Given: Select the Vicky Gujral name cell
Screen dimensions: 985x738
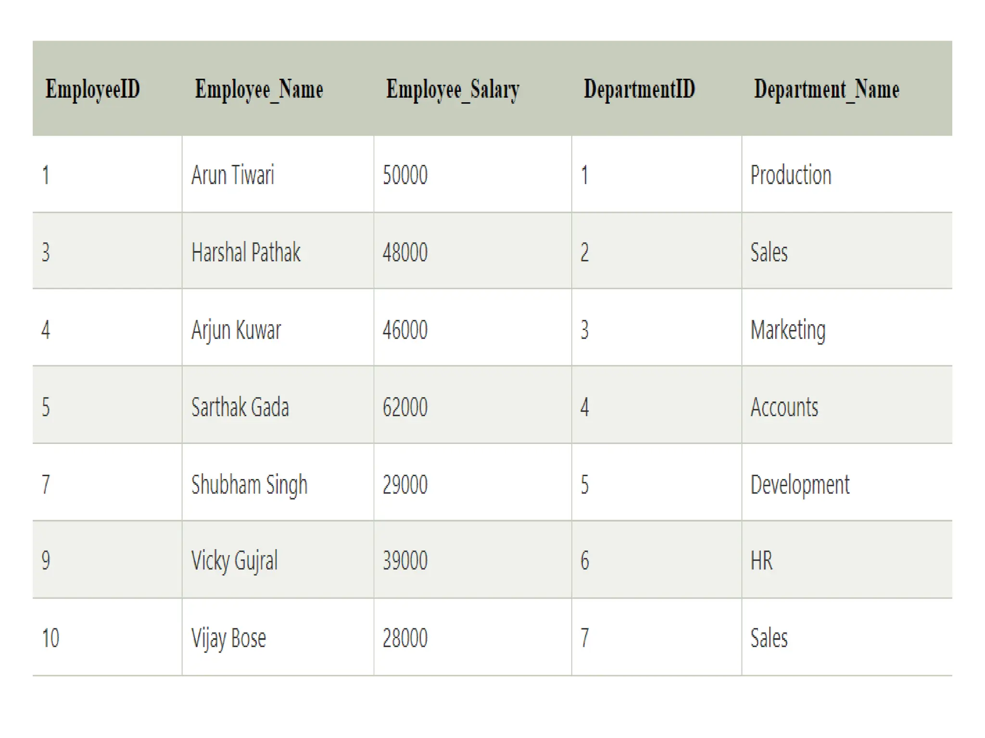Looking at the screenshot, I should [x=278, y=560].
